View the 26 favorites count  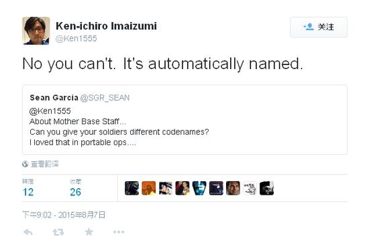75,192
